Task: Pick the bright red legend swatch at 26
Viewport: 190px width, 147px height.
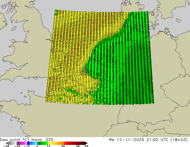Action: [65, 143]
